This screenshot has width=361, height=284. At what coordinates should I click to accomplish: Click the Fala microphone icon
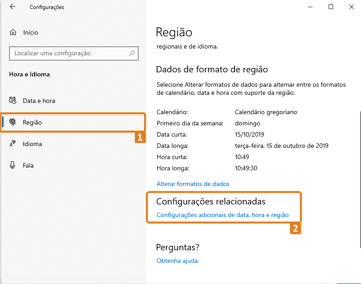(13, 165)
